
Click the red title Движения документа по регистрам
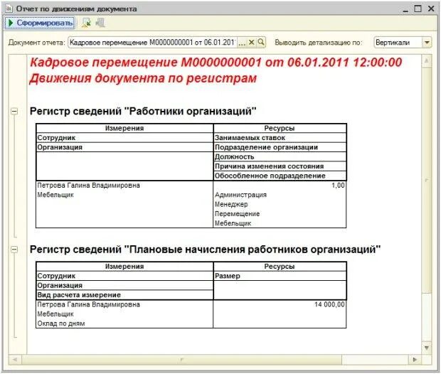[x=143, y=78]
